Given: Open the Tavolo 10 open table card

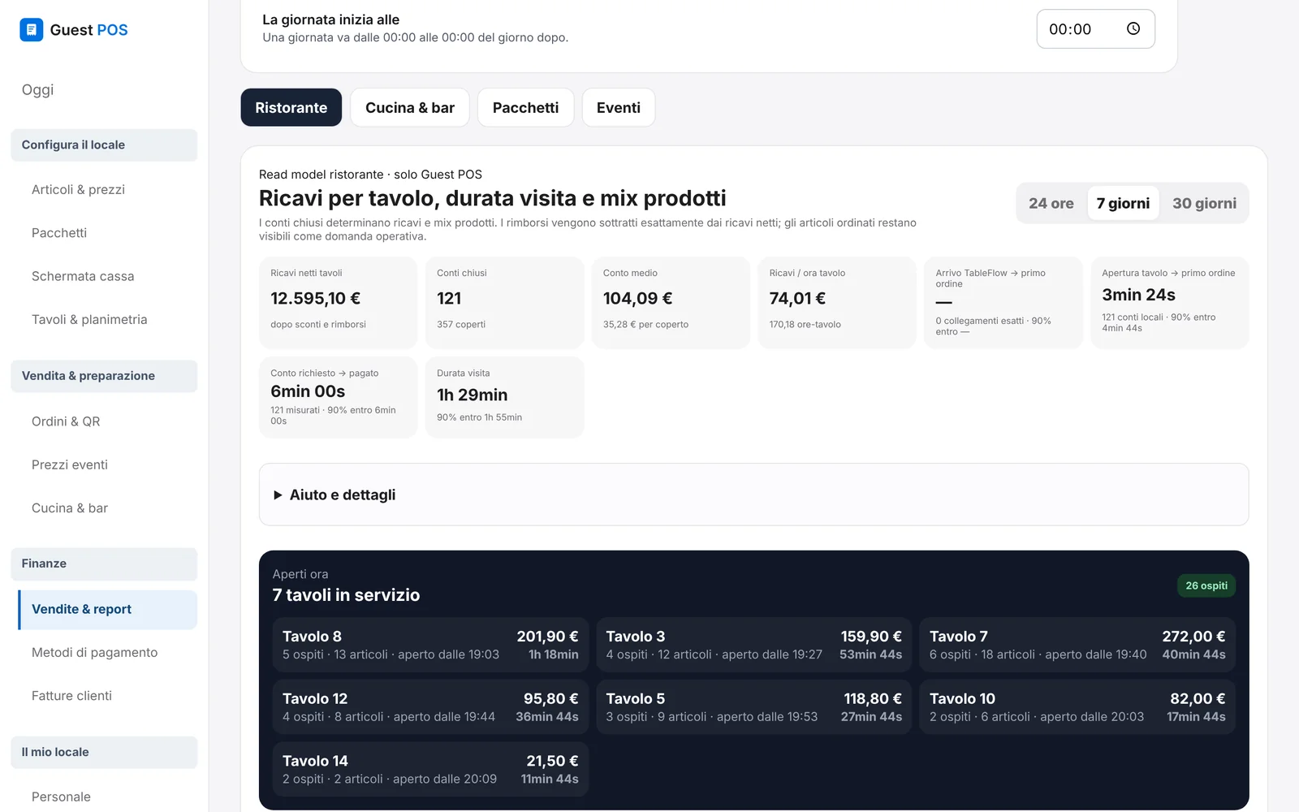Looking at the screenshot, I should click(x=1077, y=707).
